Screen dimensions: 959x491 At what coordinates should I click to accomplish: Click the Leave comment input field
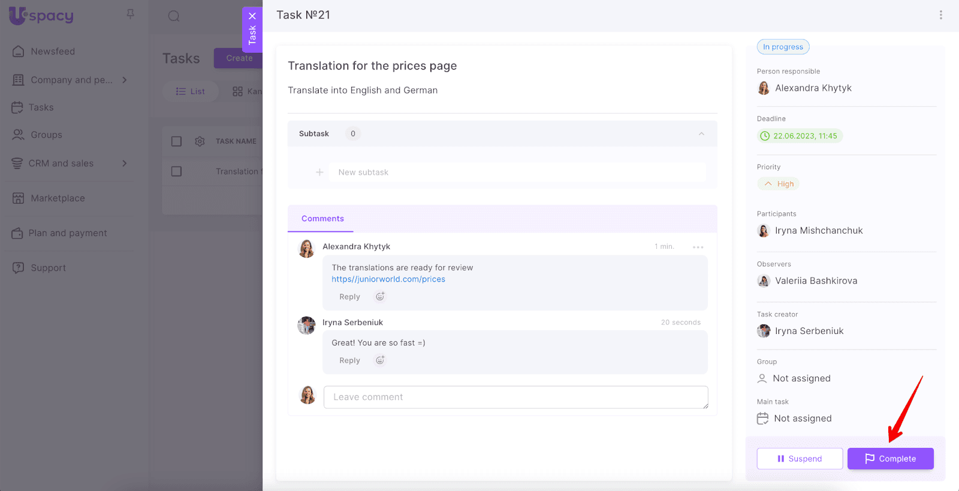pyautogui.click(x=515, y=397)
